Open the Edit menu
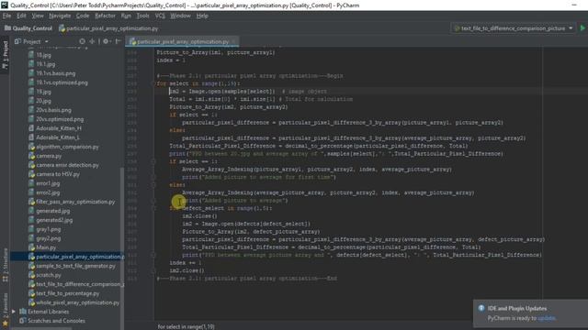The image size is (588, 330). (x=21, y=16)
